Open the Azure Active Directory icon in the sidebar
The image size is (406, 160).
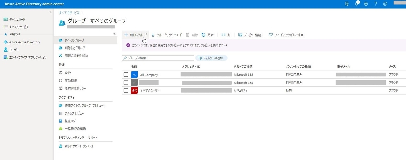coord(5,42)
